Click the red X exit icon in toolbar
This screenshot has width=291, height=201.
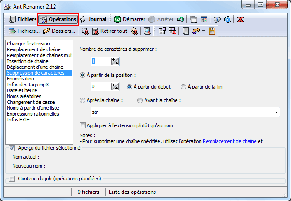(241, 19)
